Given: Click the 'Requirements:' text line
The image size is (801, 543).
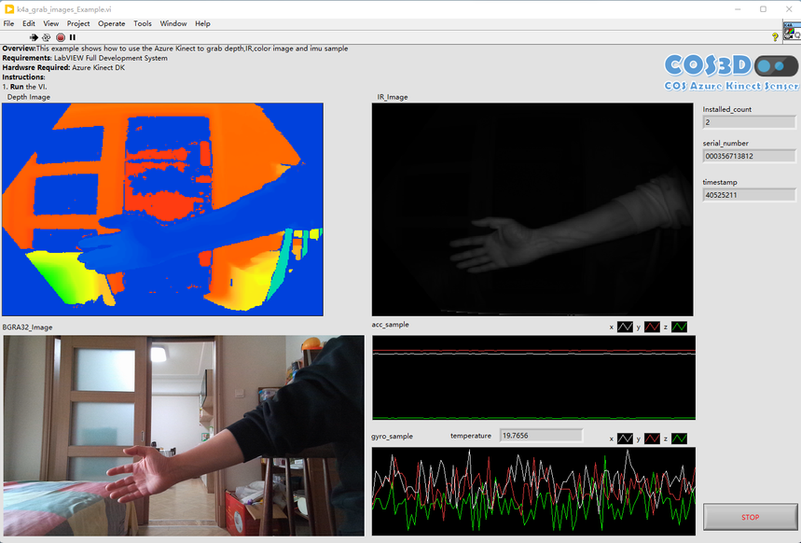Looking at the screenshot, I should click(85, 58).
